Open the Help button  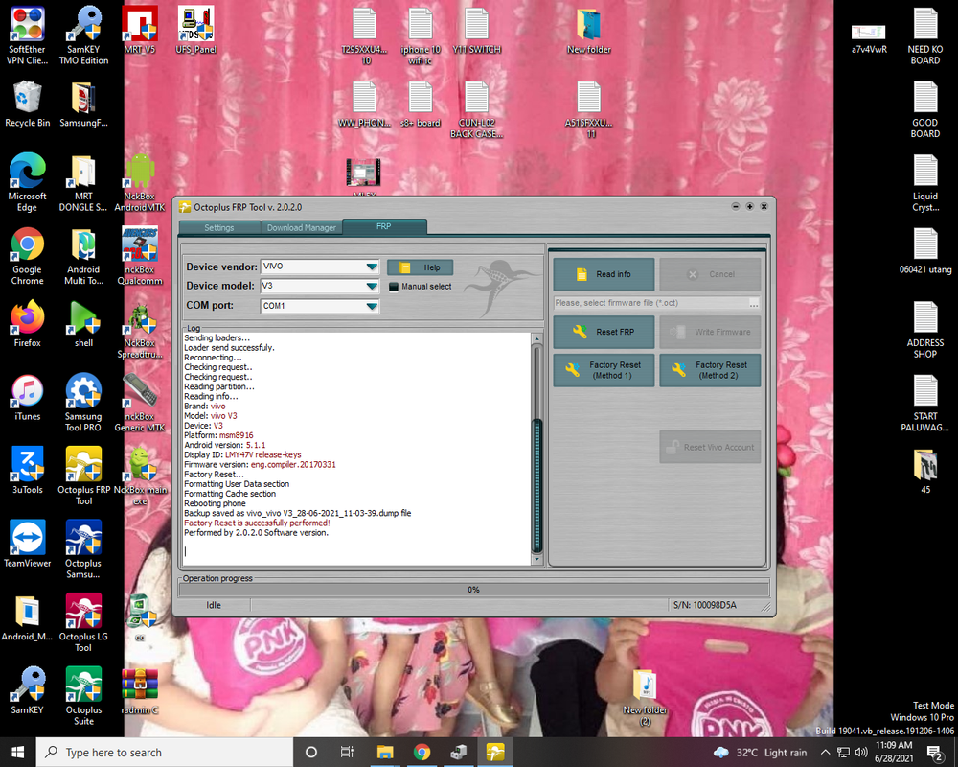tap(421, 267)
